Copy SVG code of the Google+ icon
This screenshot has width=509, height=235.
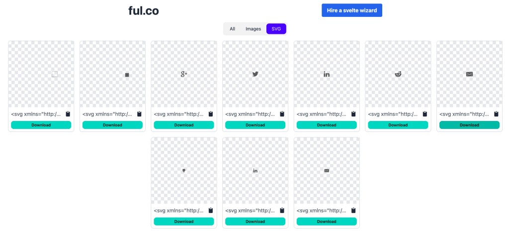coord(210,114)
